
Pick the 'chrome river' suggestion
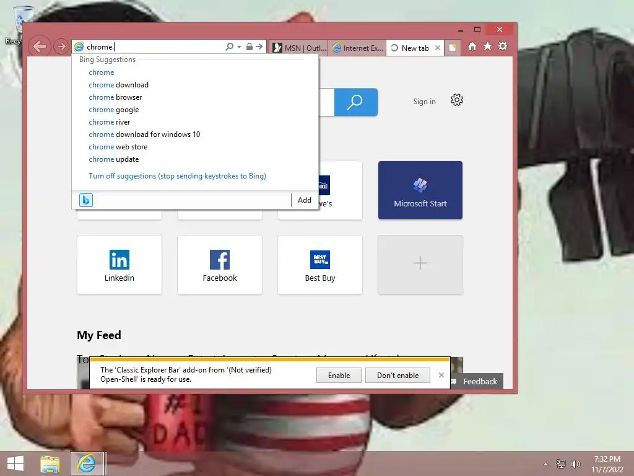point(109,122)
